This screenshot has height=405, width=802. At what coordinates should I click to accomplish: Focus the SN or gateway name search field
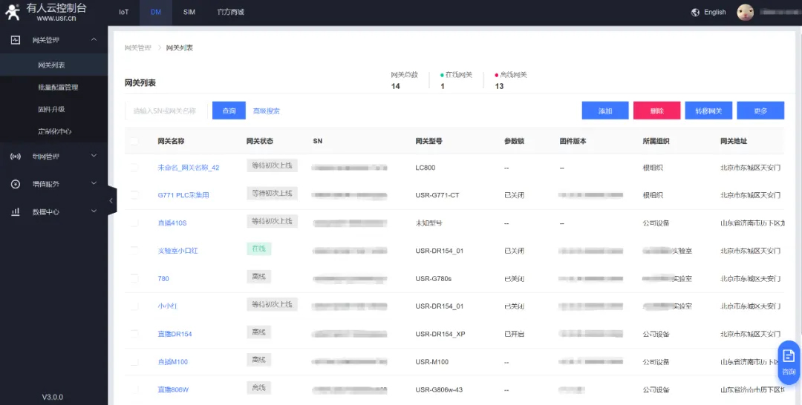point(166,111)
